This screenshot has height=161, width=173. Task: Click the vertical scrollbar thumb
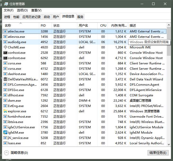[169, 41]
